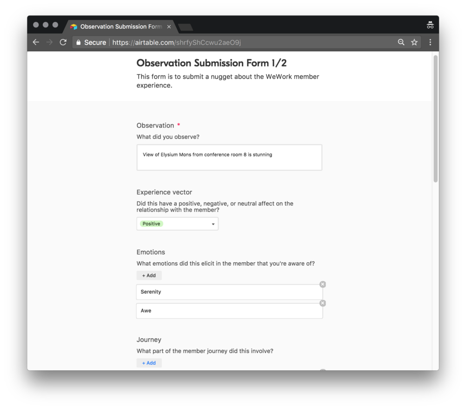Remove the Serenity emotion with its X

322,284
